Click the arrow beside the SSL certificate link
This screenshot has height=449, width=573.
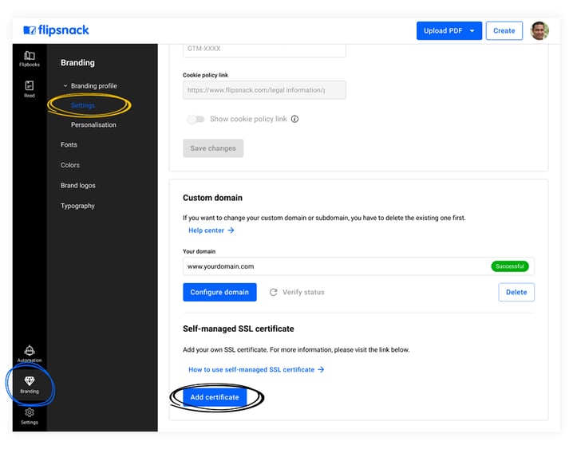pyautogui.click(x=321, y=370)
